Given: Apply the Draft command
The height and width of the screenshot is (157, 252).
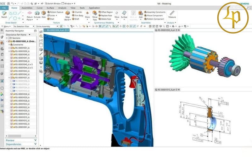Looking at the screenshot, I should pyautogui.click(x=76, y=19).
